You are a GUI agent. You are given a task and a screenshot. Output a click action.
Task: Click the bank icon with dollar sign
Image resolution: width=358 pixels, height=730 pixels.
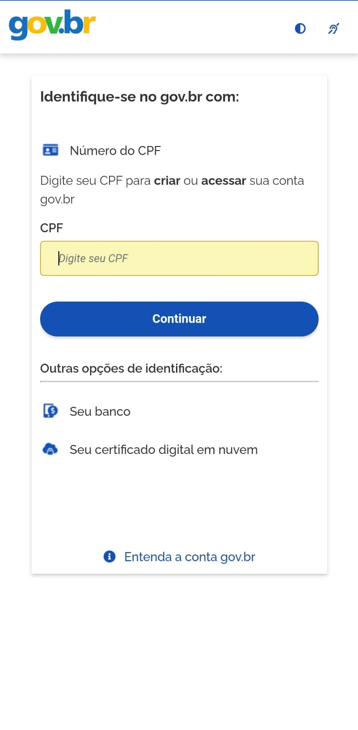click(x=50, y=411)
